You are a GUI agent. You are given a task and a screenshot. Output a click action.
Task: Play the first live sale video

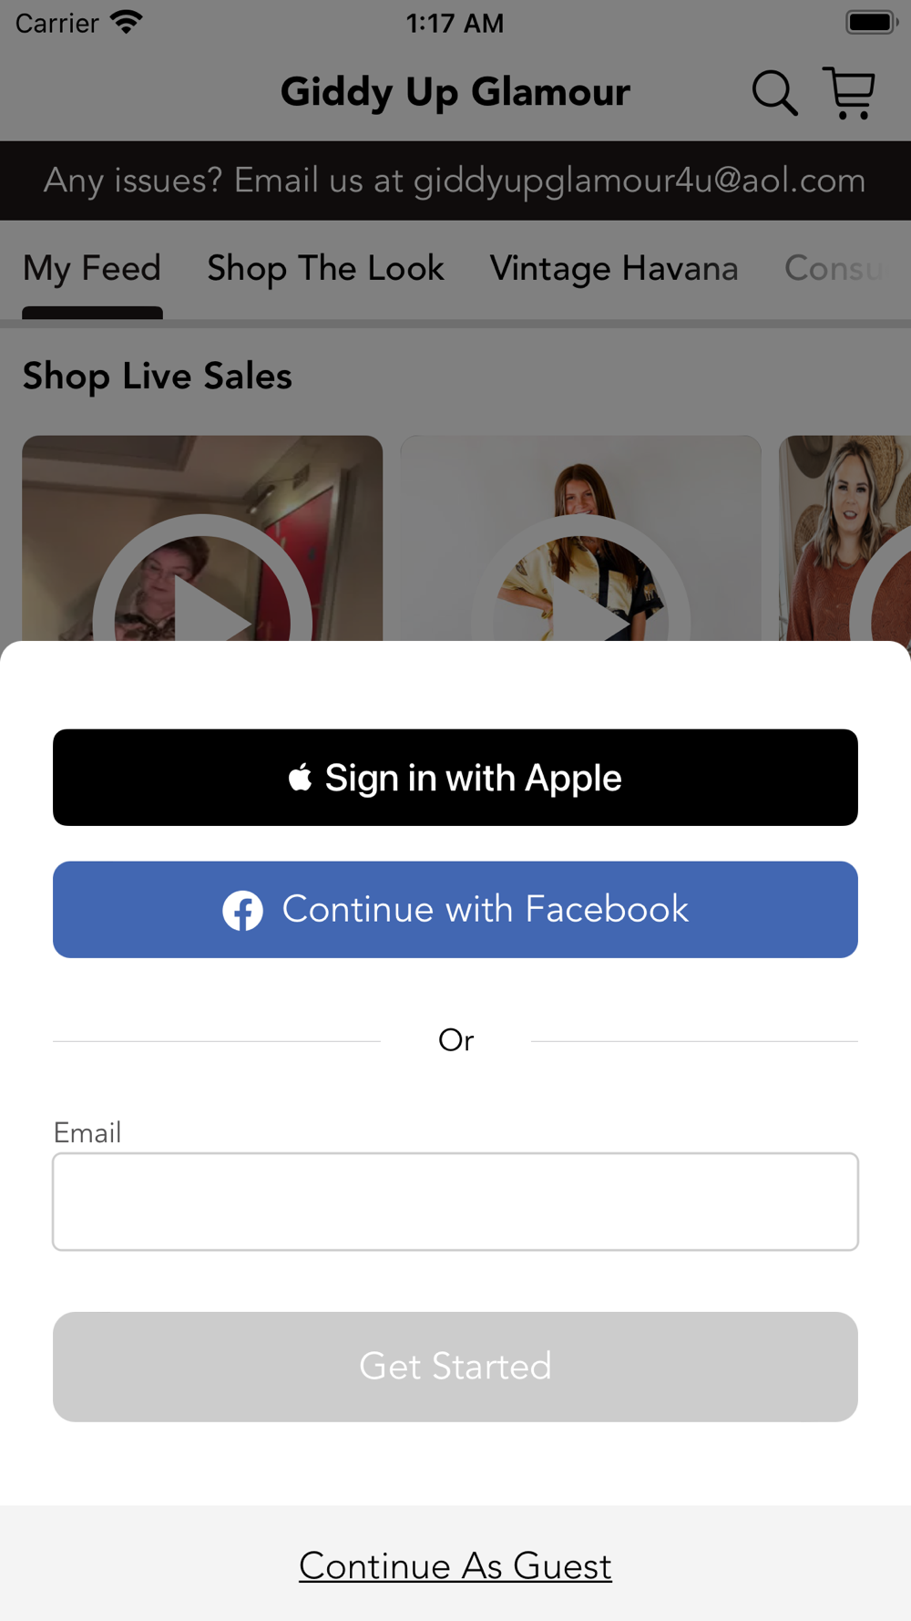point(202,538)
